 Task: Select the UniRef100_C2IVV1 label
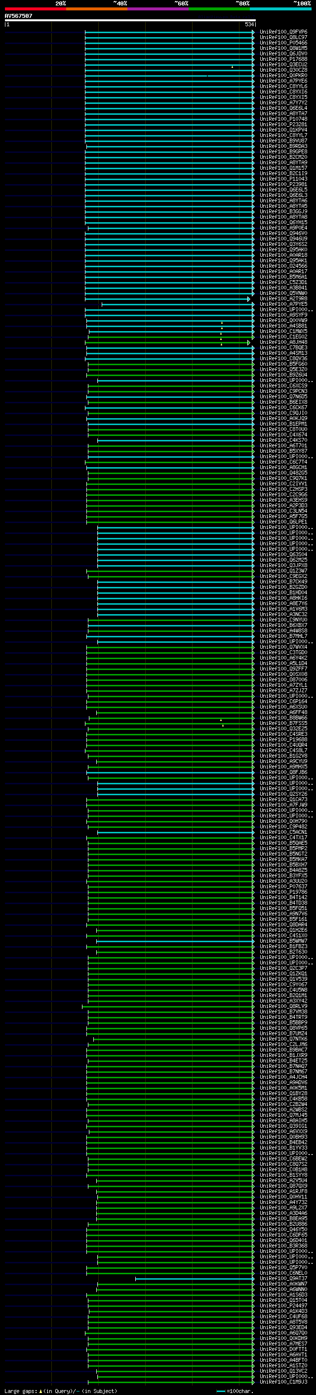[283, 483]
